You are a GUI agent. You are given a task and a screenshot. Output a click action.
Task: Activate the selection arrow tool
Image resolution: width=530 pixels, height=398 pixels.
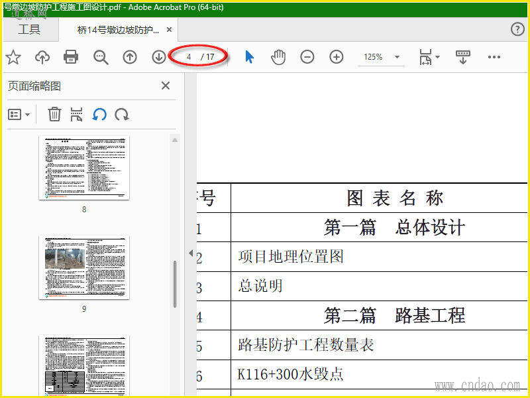(x=249, y=57)
